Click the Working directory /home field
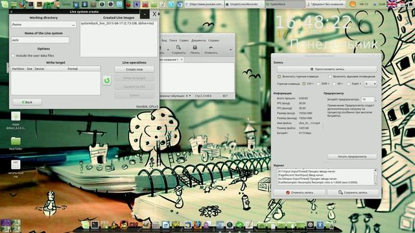The image size is (415, 233). point(41,25)
